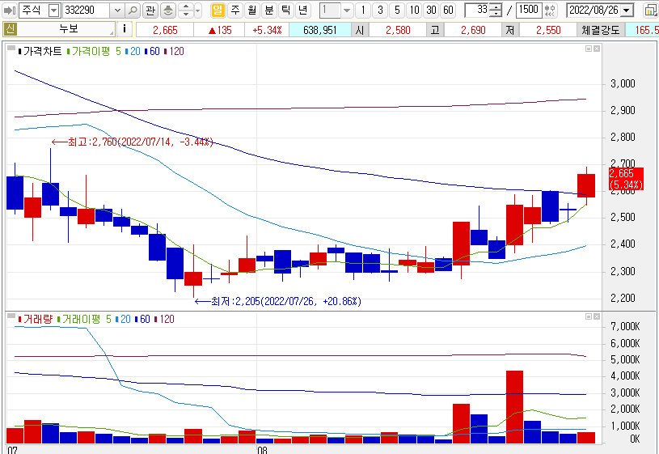The image size is (659, 454).
Task: Click the 5-day price MA legend entry
Action: pyautogui.click(x=118, y=51)
